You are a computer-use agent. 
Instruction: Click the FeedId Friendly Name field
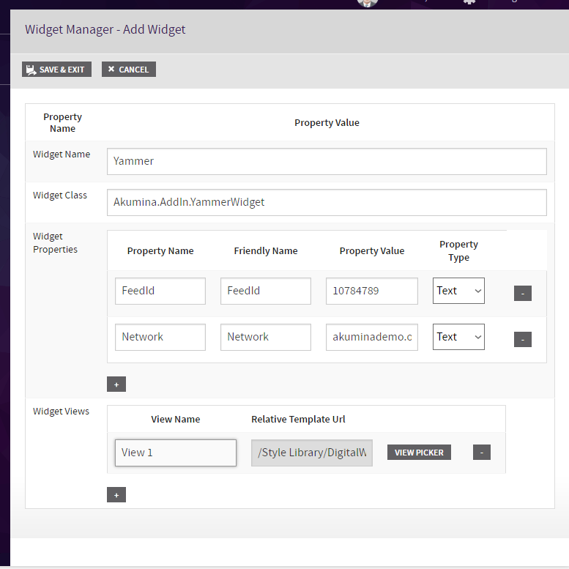click(x=265, y=291)
